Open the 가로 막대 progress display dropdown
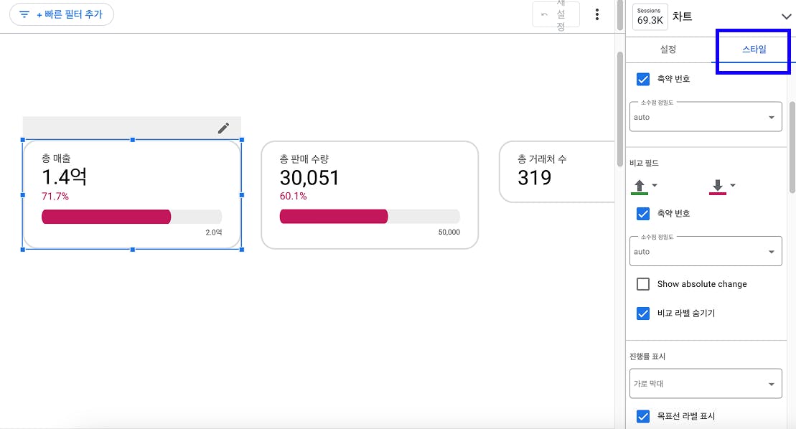 [x=706, y=384]
